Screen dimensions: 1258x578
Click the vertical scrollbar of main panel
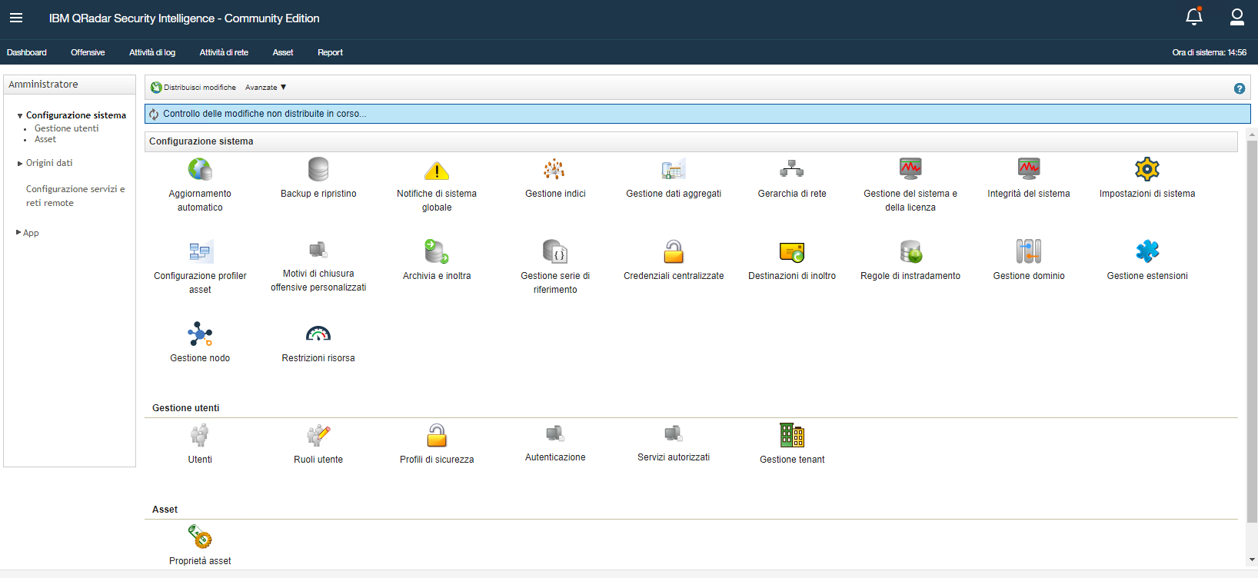pos(1252,331)
